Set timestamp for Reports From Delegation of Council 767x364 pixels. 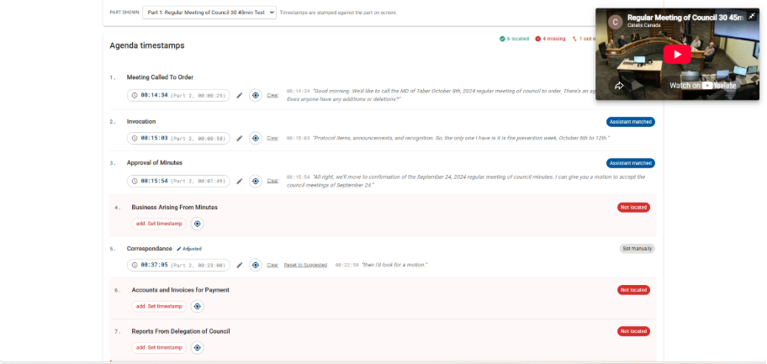(159, 347)
